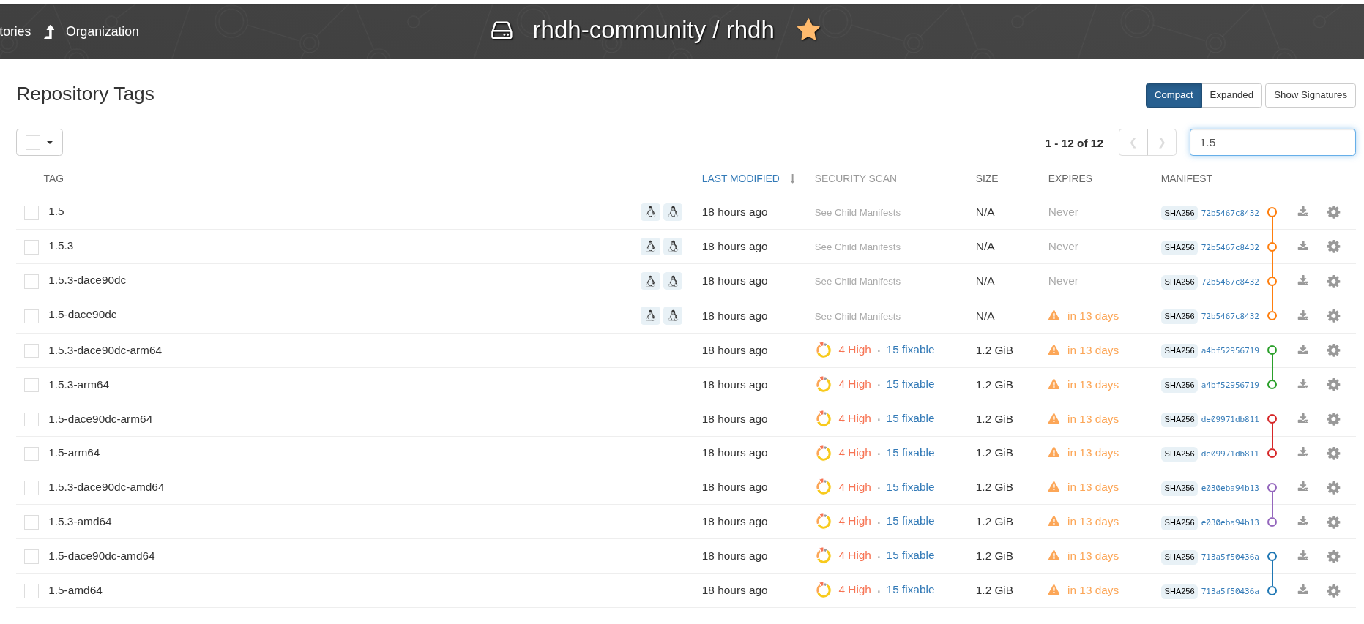Image resolution: width=1364 pixels, height=624 pixels.
Task: Star the rhdh-community/rhdh repository
Action: (808, 30)
